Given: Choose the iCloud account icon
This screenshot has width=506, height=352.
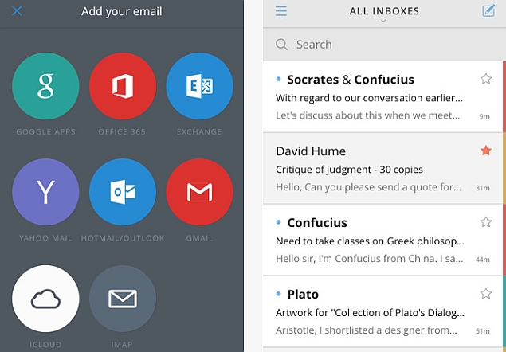Looking at the screenshot, I should coord(45,299).
